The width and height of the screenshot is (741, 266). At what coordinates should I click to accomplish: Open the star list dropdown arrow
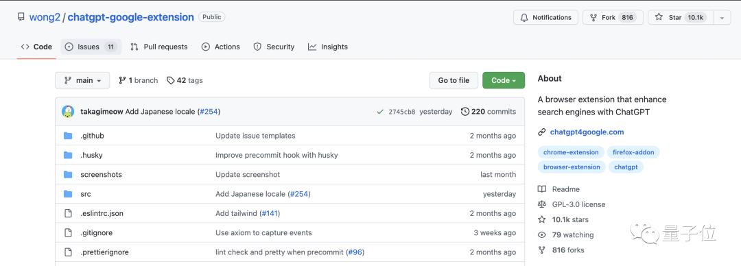tap(722, 17)
